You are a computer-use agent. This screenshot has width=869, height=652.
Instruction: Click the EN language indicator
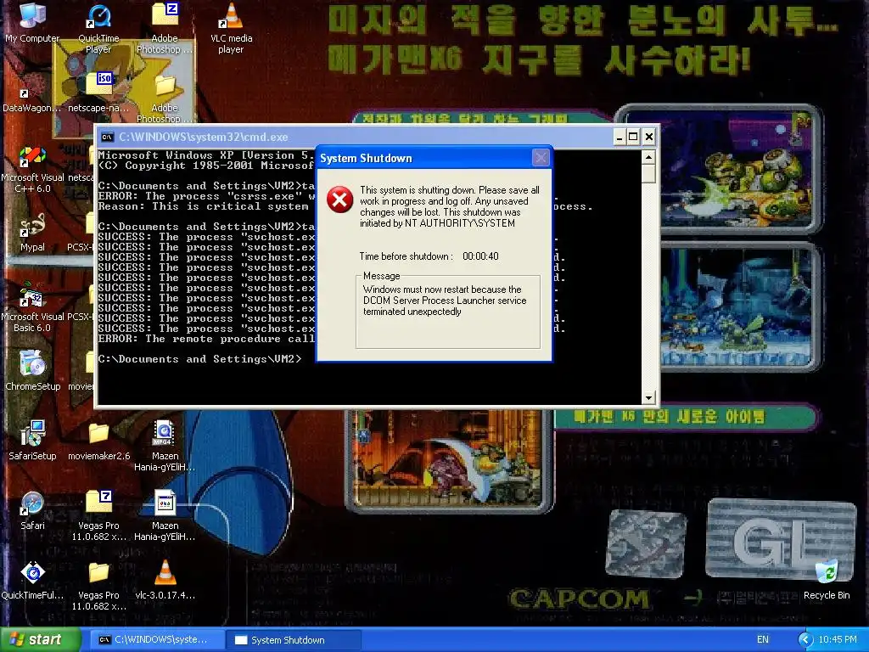point(763,640)
